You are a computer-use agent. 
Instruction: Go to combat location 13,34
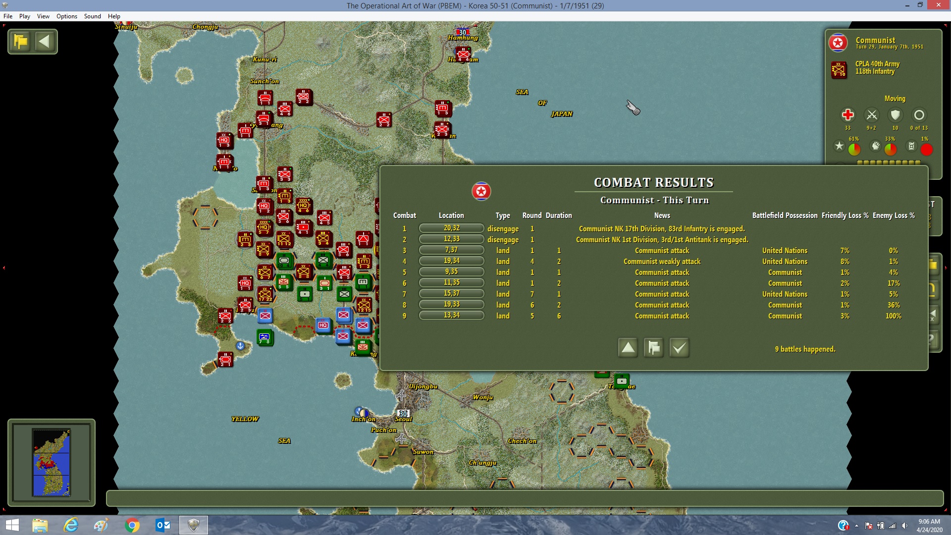(452, 316)
